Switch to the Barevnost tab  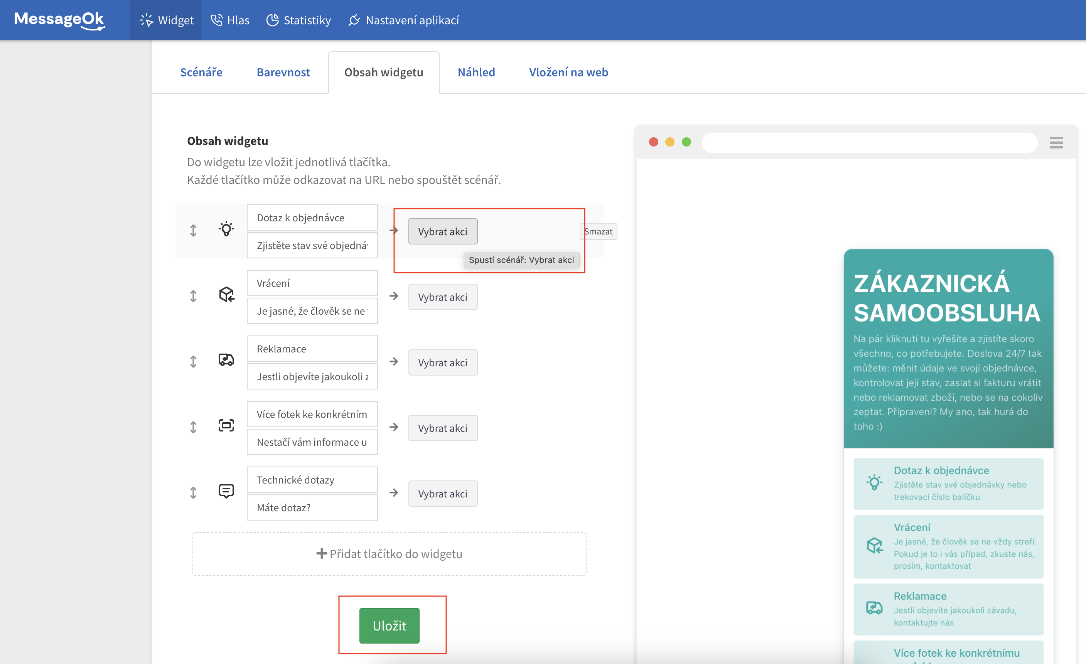click(x=283, y=72)
